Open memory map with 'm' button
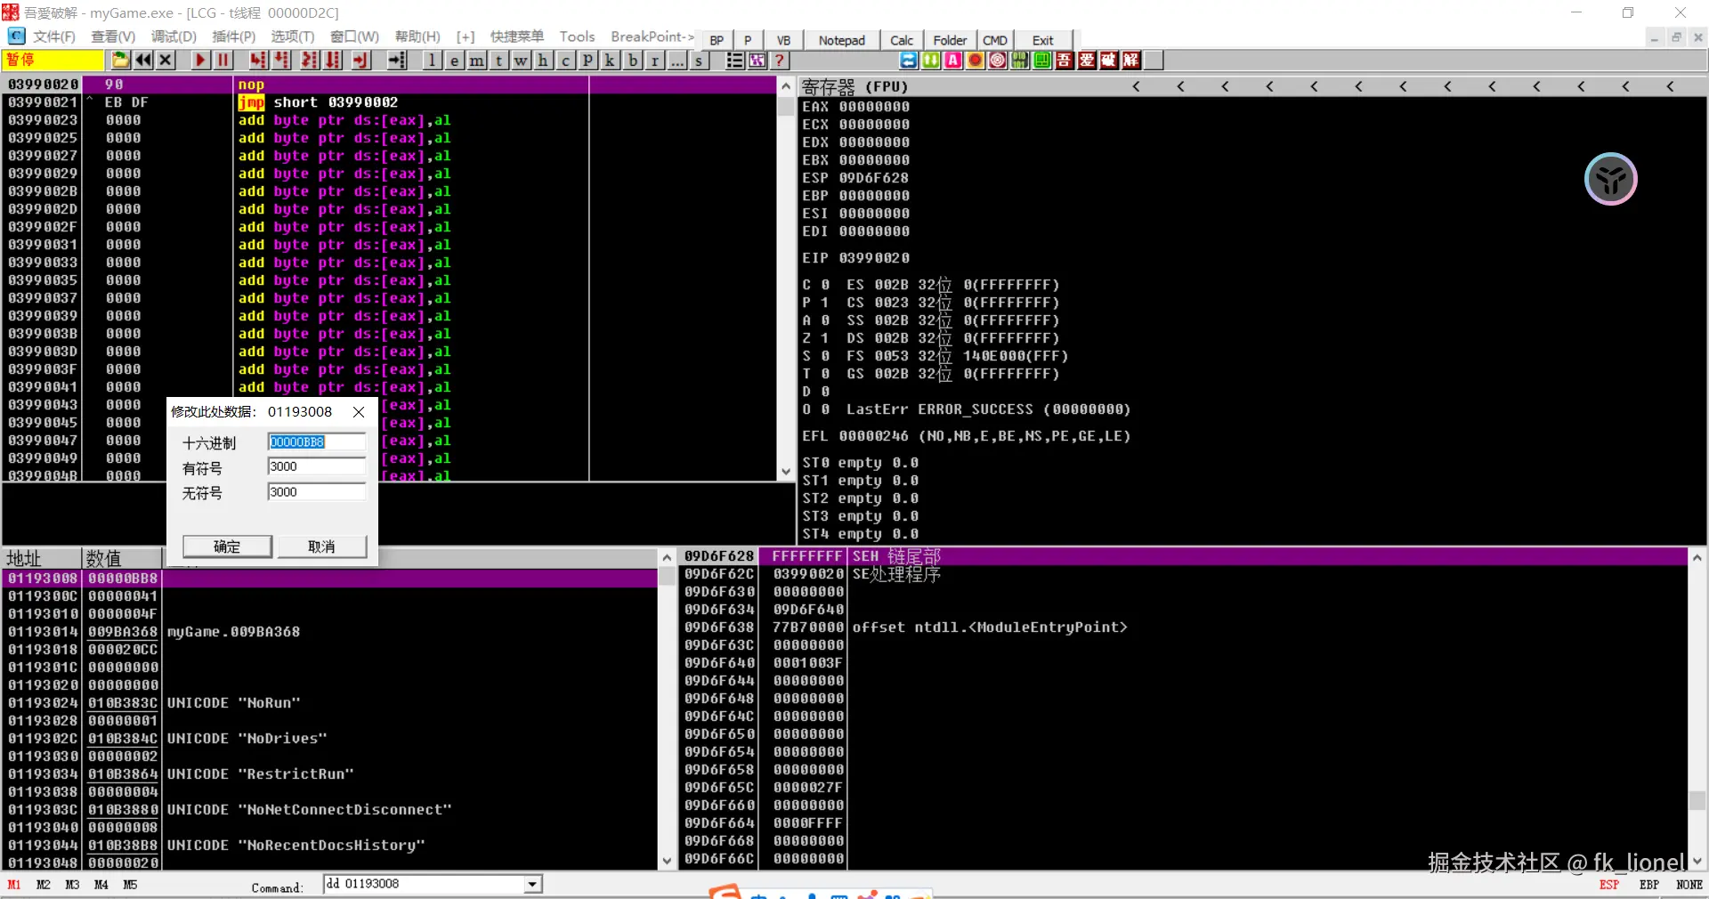The width and height of the screenshot is (1709, 899). click(x=476, y=60)
